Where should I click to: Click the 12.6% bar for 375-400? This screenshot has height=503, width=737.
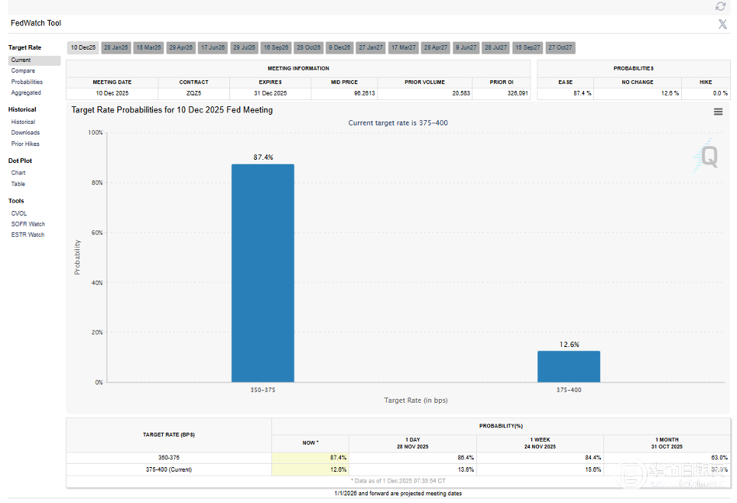pyautogui.click(x=568, y=366)
